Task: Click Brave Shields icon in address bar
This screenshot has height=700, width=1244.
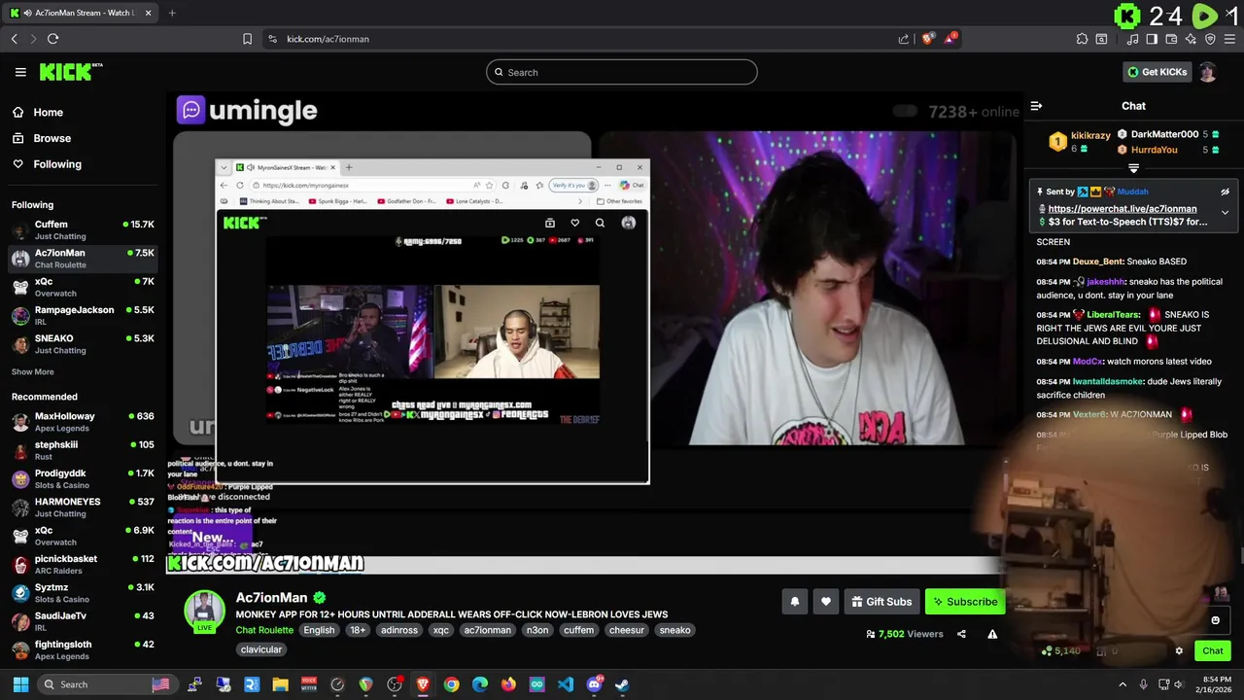Action: click(x=928, y=39)
